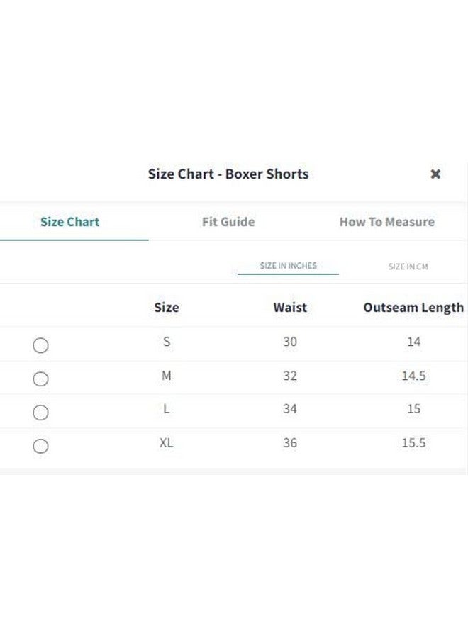Click waist value 34 in the L row
This screenshot has width=468, height=638.
point(290,409)
